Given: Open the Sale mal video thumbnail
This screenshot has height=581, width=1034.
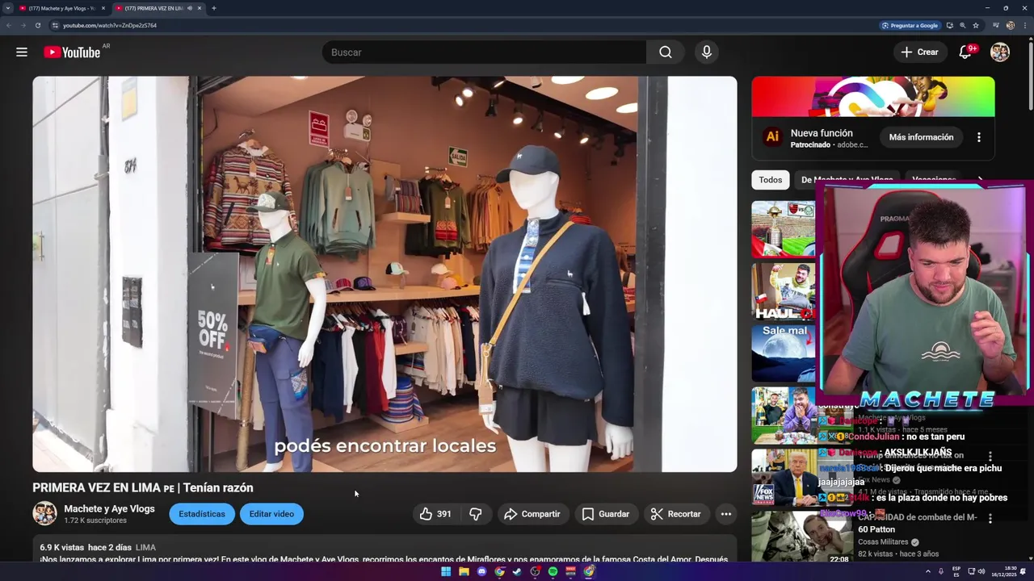Looking at the screenshot, I should click(x=784, y=353).
